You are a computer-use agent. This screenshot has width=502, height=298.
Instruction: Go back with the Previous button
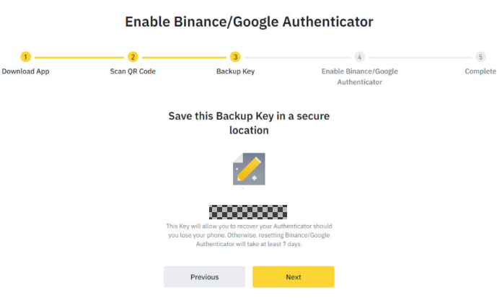[x=205, y=277]
